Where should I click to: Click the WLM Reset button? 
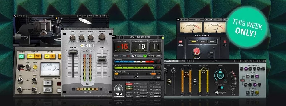point(159,56)
